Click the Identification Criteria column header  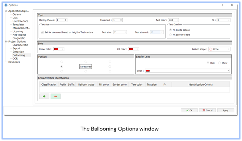click(x=201, y=85)
